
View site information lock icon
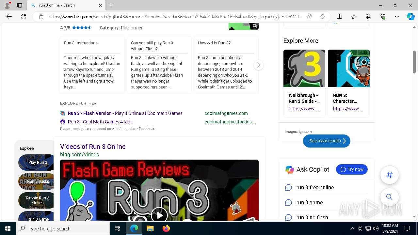point(41,17)
